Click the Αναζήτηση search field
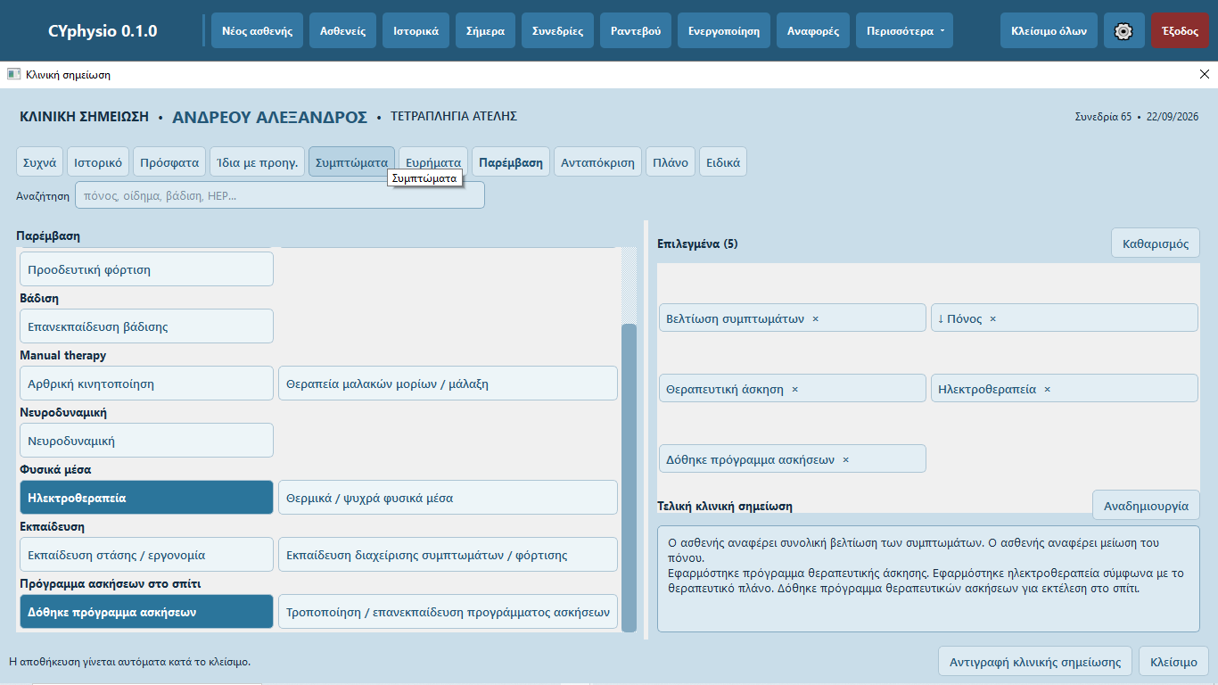 280,195
